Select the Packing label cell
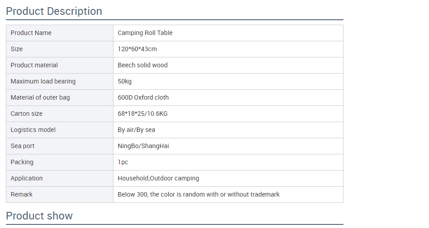Image resolution: width=429 pixels, height=228 pixels. point(59,162)
